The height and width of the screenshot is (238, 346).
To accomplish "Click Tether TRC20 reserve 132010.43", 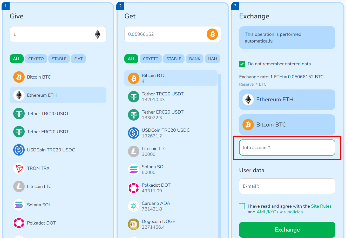I will pyautogui.click(x=153, y=100).
